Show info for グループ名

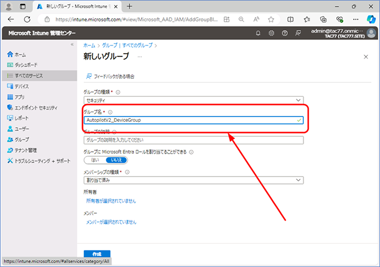(110, 112)
